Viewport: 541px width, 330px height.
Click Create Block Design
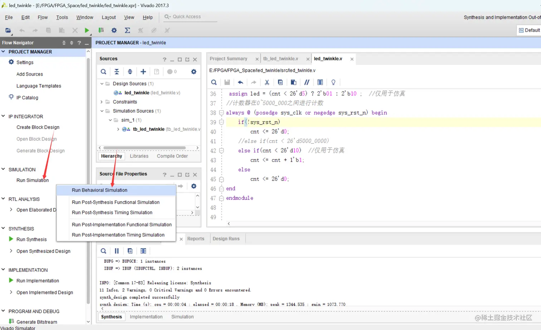click(38, 127)
